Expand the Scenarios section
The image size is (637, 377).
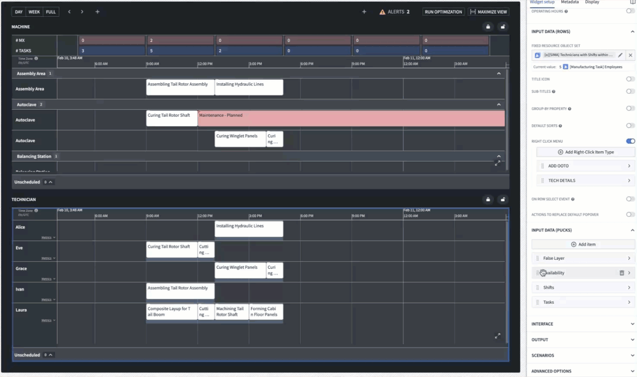[x=632, y=355]
